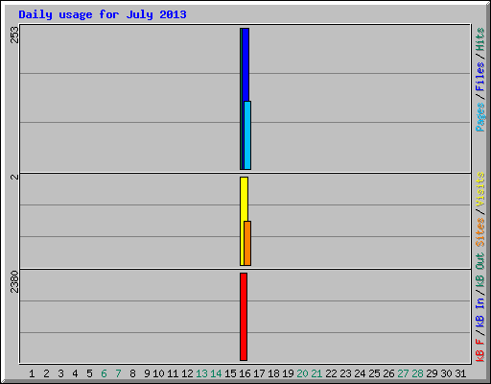491x384 pixels.
Task: Click green weekend day 6 label
Action: (x=104, y=373)
